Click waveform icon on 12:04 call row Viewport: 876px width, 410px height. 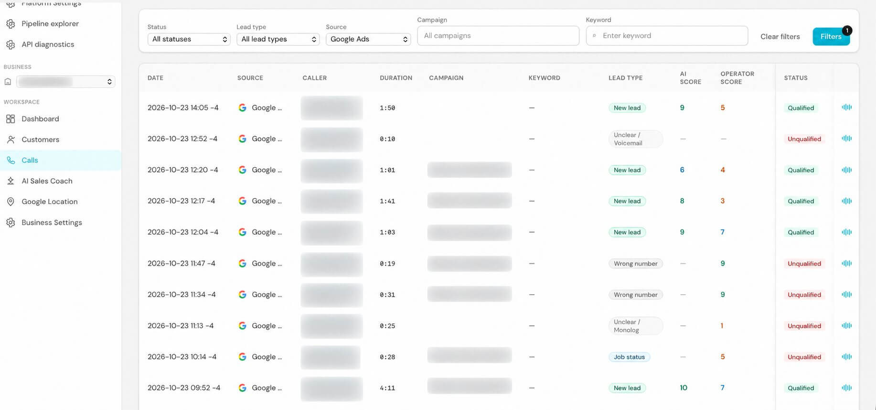(846, 232)
